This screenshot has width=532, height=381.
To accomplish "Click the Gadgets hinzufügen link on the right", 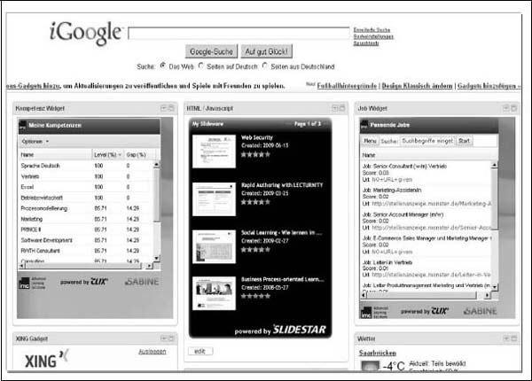I will pos(487,86).
